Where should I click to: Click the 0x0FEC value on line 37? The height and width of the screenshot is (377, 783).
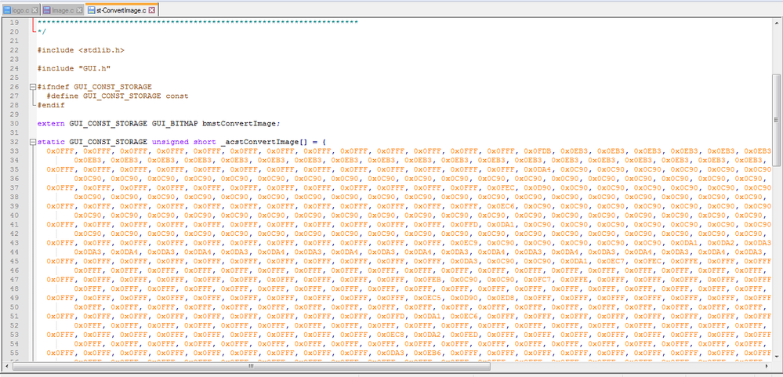pos(500,188)
